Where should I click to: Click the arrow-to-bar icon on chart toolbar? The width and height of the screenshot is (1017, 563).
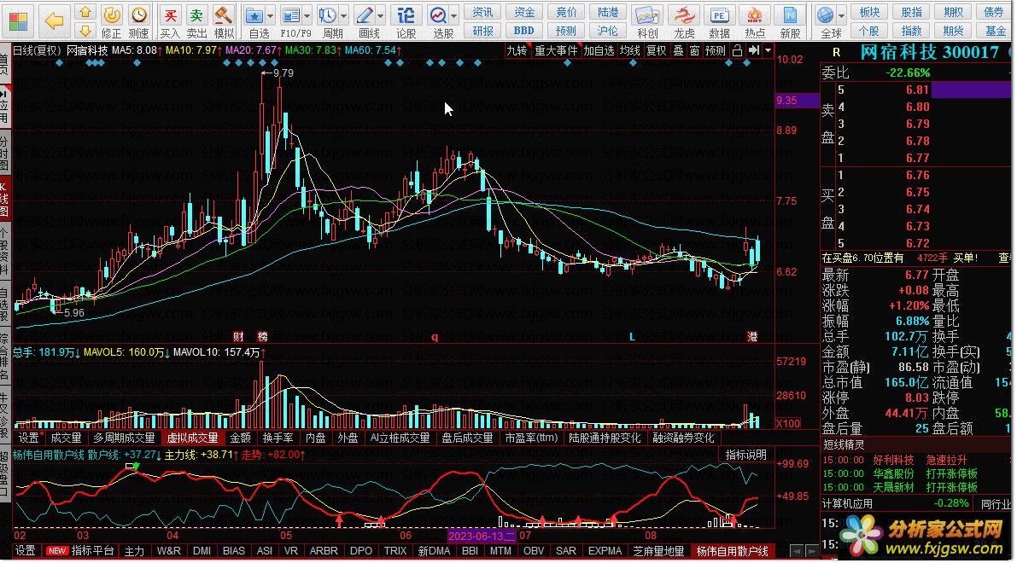754,50
